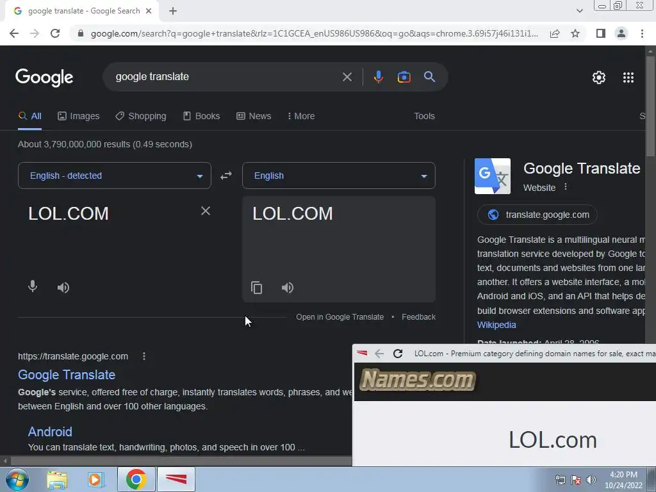Close the google translate tab
The height and width of the screenshot is (492, 656).
(149, 12)
